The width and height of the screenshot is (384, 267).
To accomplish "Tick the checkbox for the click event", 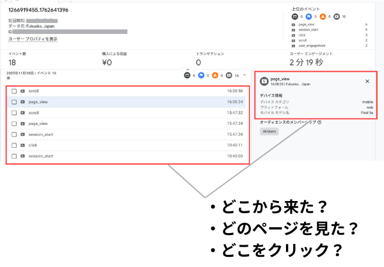I will [x=14, y=145].
